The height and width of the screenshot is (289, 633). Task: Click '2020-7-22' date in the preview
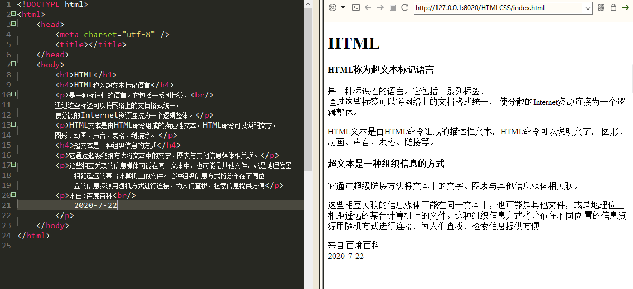pyautogui.click(x=346, y=256)
